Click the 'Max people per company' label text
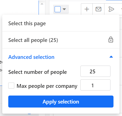Image resolution: width=122 pixels, height=116 pixels. click(x=47, y=86)
